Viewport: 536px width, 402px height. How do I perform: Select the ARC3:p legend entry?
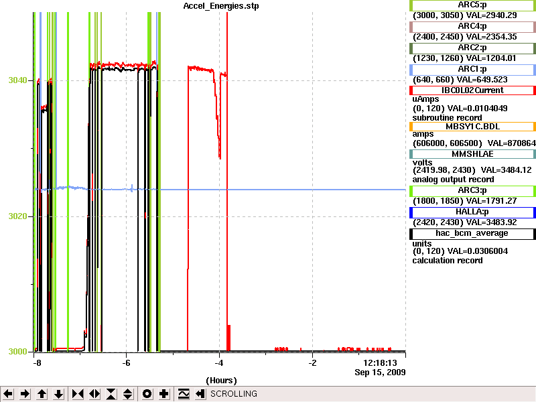point(472,191)
